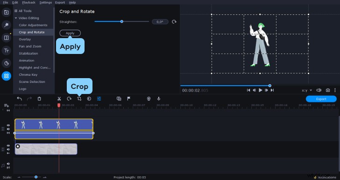Open the Settings menu

pos(46,2)
